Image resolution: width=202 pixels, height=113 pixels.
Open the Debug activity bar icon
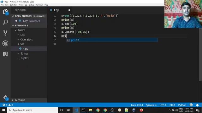pos(5,43)
